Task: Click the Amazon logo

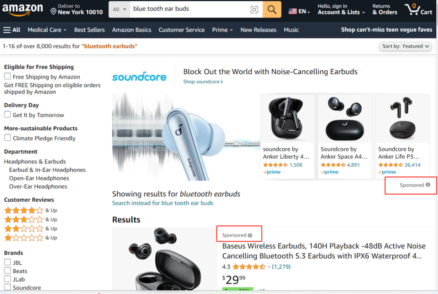Action: click(23, 9)
